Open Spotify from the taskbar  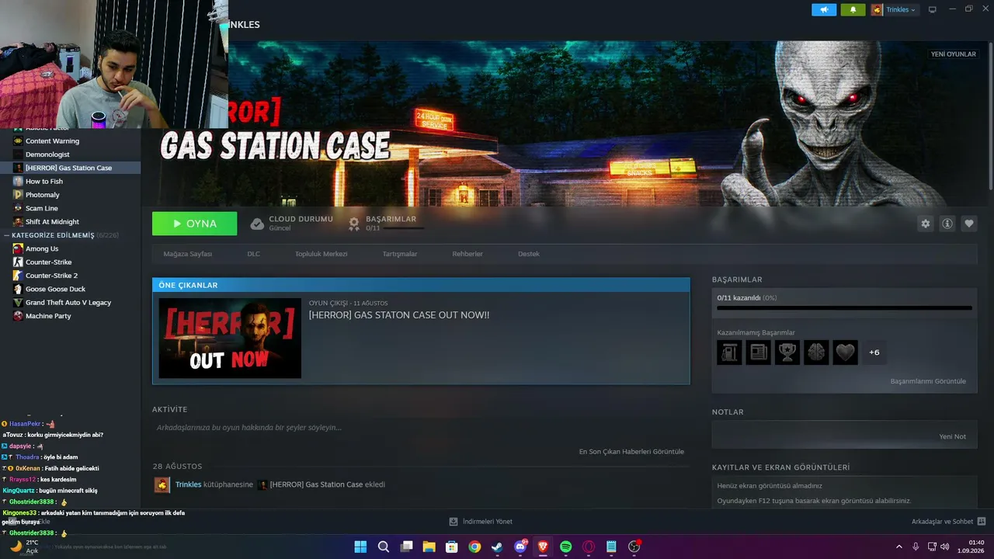click(x=565, y=547)
